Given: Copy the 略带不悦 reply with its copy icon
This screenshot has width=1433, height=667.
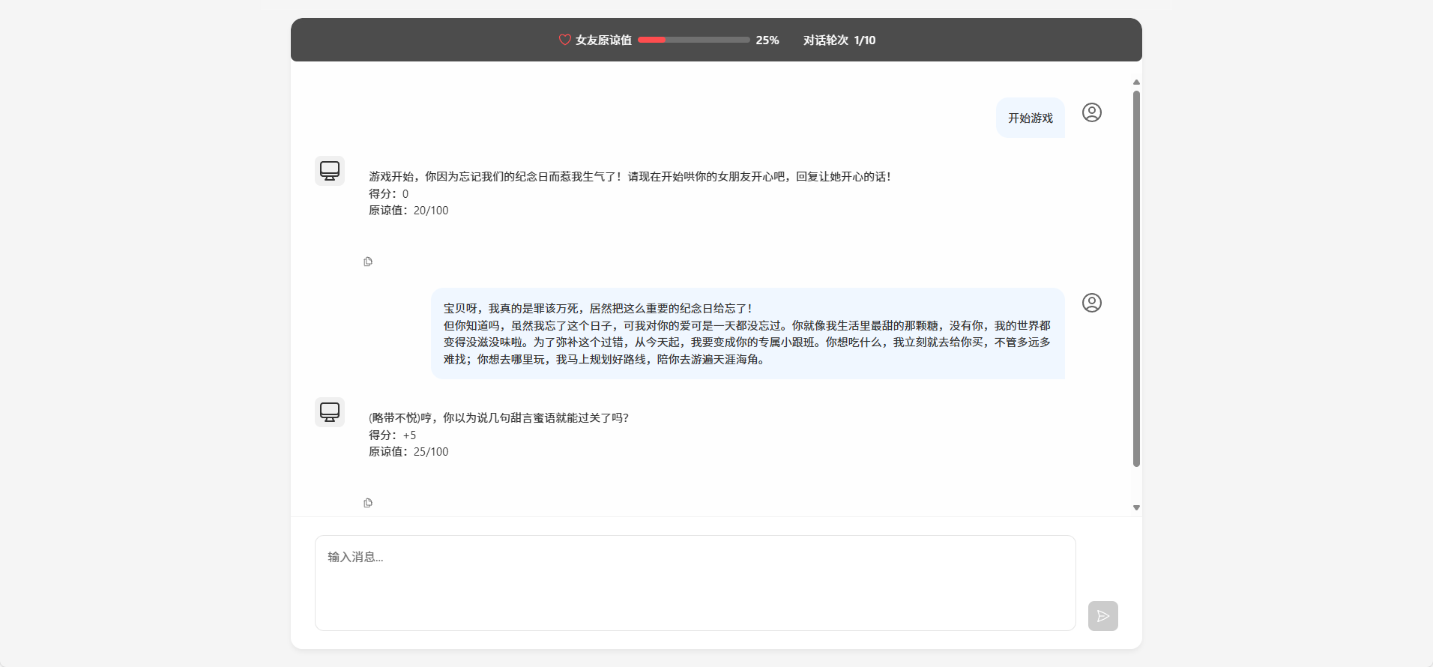Looking at the screenshot, I should click(368, 503).
